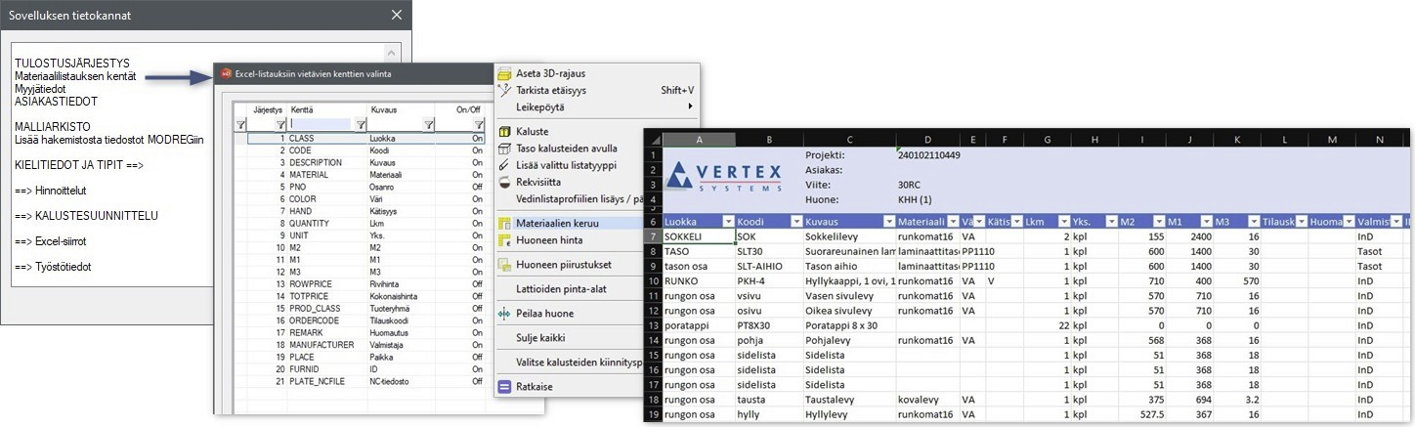Select the Kaluste cabinet icon
Image resolution: width=1415 pixels, height=427 pixels.
[505, 131]
